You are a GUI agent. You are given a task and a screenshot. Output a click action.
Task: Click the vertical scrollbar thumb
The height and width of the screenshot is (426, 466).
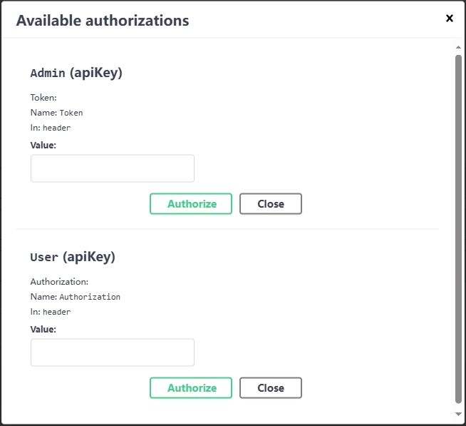(458, 228)
